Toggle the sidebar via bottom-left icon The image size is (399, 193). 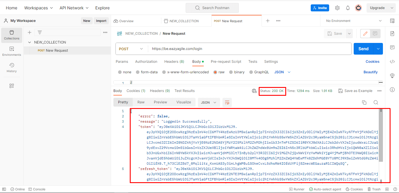coord(4,189)
